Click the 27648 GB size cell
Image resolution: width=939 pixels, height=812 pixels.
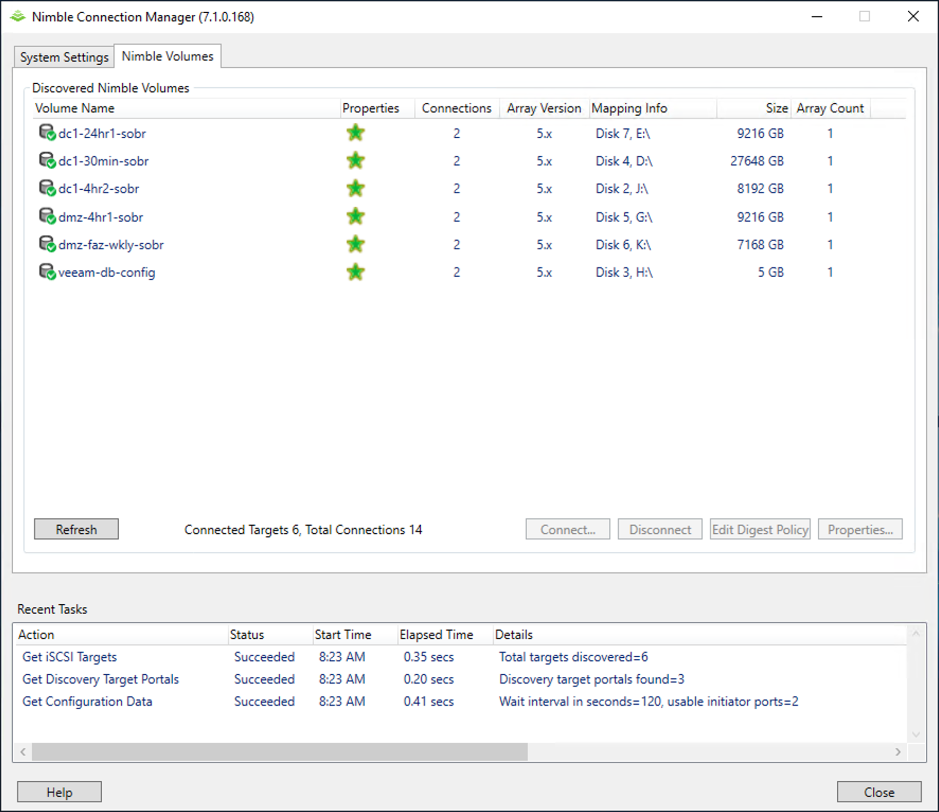pos(757,161)
